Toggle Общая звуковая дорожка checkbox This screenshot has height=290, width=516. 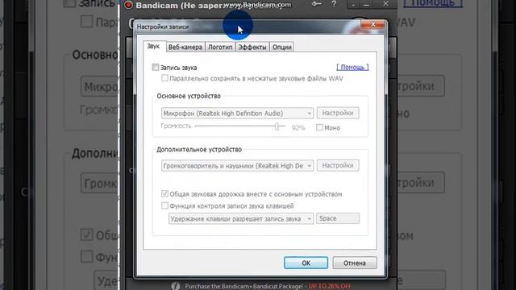click(x=164, y=193)
